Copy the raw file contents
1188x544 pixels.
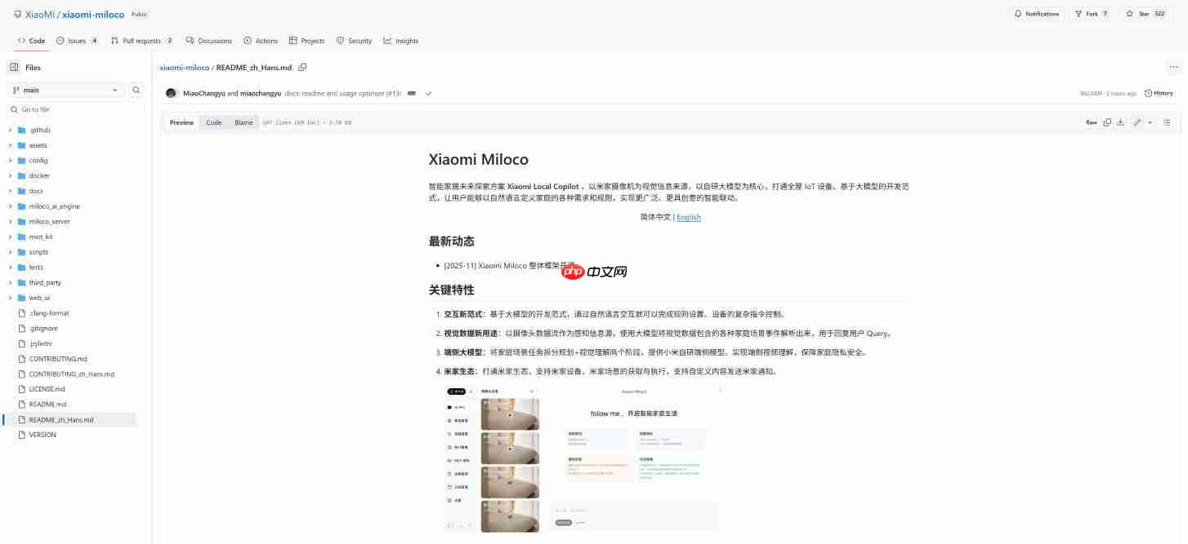[x=1106, y=122]
